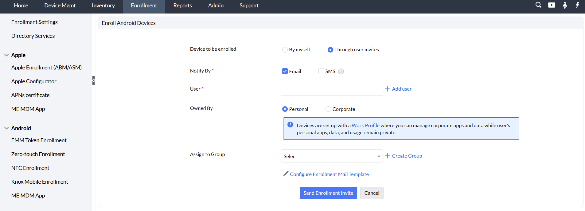The width and height of the screenshot is (585, 211).
Task: Click the rocket quick-launch icon
Action: click(x=565, y=5)
